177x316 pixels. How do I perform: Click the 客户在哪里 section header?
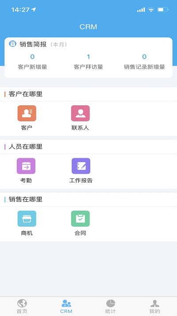click(26, 94)
